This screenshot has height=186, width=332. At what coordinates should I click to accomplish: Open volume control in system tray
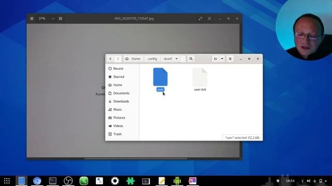[x=309, y=181]
